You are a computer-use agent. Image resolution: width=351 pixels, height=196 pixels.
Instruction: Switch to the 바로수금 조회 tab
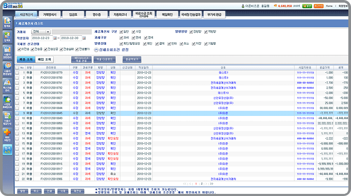click(144, 15)
